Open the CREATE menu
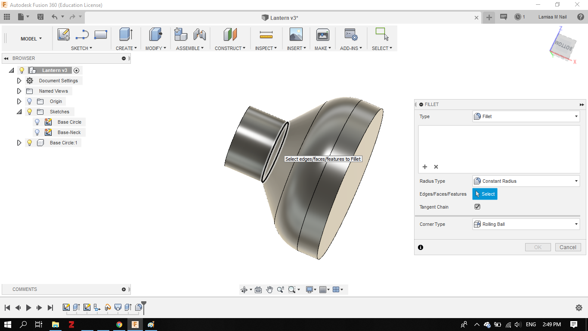The image size is (588, 331). pos(126,48)
